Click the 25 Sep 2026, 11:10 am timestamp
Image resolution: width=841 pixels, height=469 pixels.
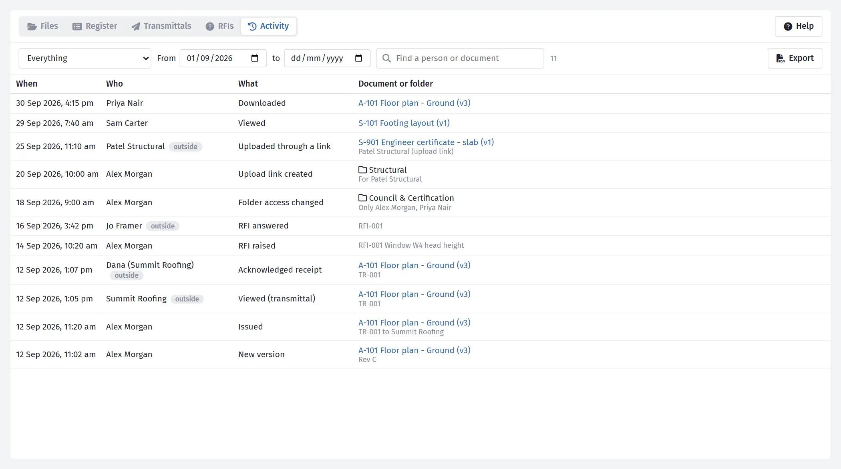pos(56,146)
